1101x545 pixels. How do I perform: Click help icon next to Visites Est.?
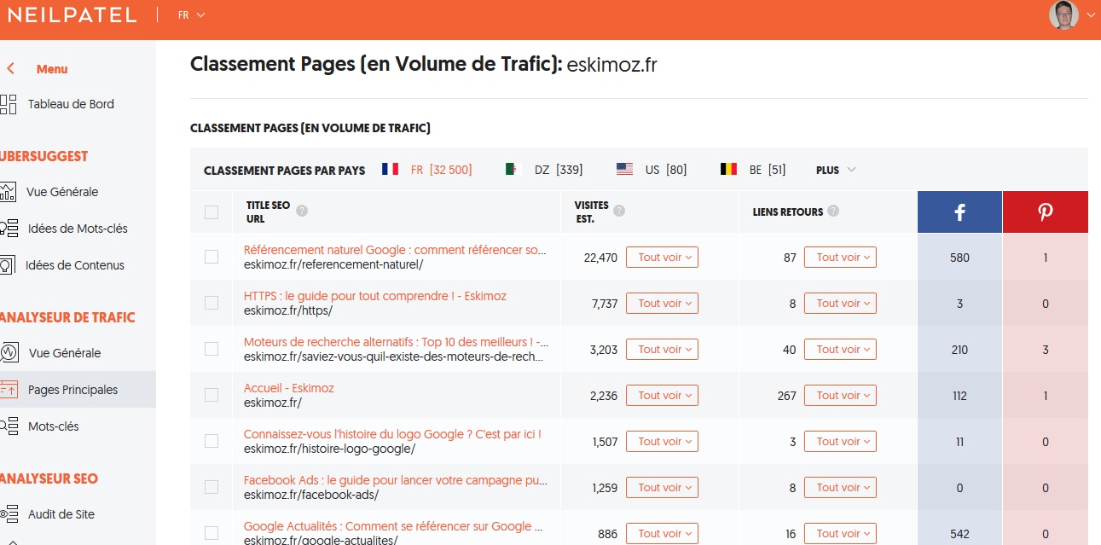tap(619, 211)
